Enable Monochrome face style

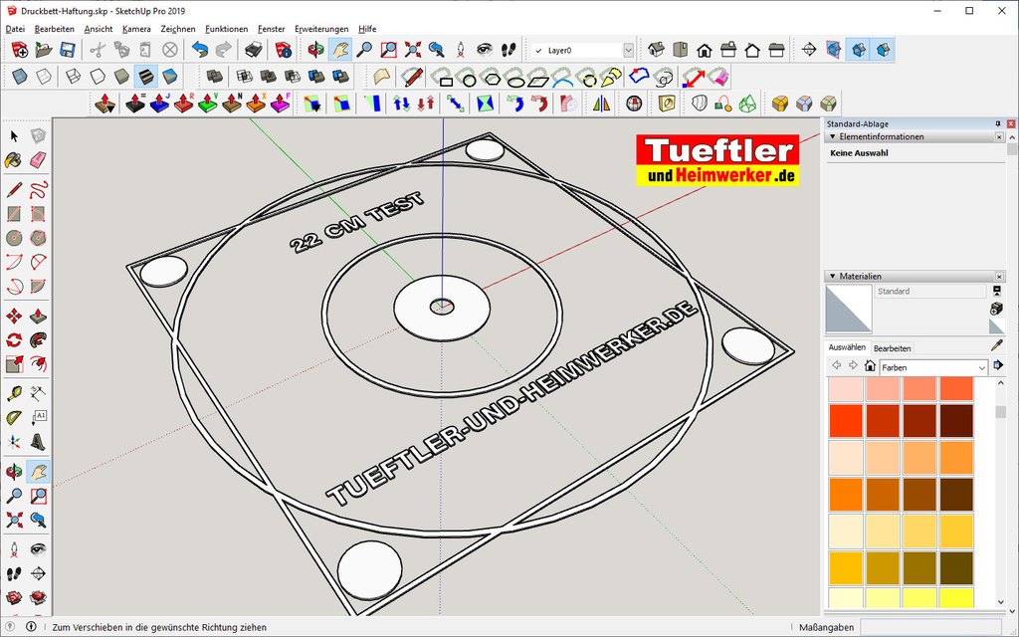(169, 77)
